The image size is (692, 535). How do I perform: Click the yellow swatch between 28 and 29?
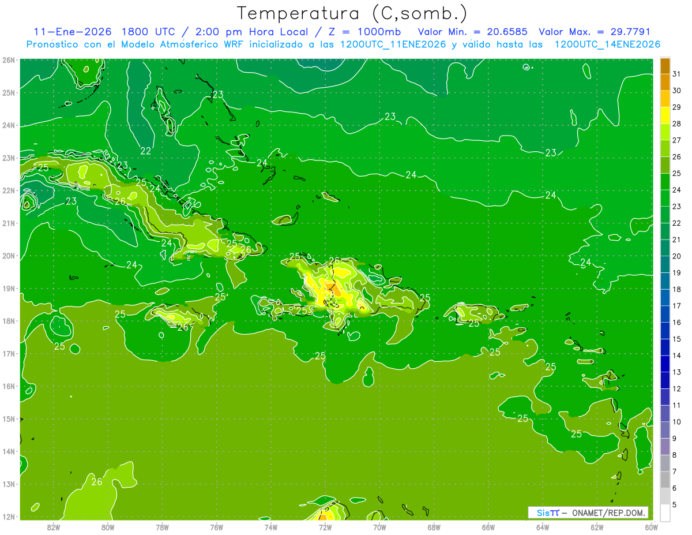(x=665, y=115)
